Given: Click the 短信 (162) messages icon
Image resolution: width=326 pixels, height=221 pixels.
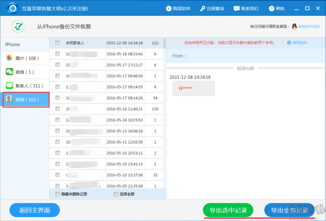Looking at the screenshot, I should pos(9,100).
